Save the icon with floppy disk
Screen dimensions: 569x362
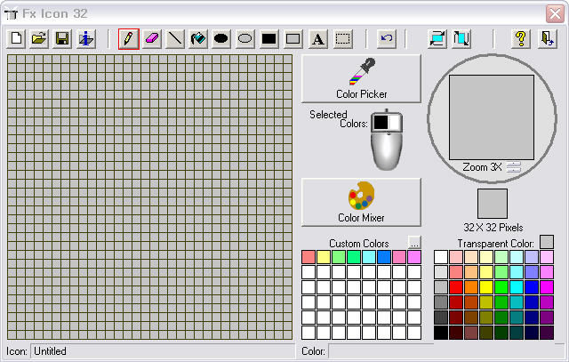coord(62,38)
